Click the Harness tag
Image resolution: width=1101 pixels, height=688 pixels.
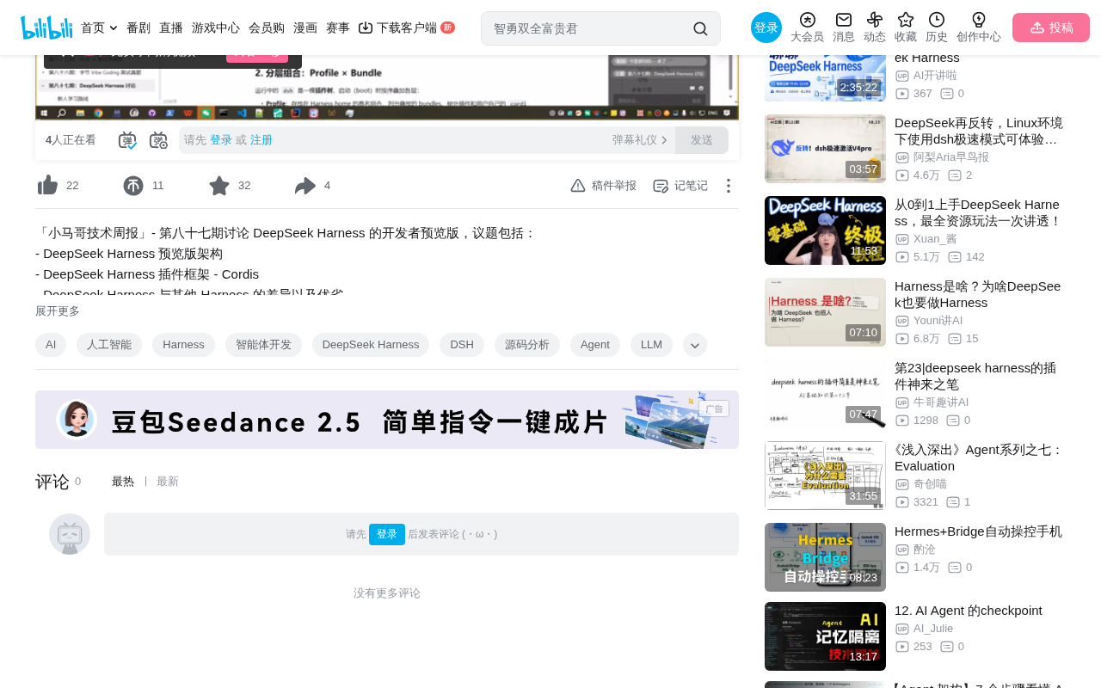183,345
